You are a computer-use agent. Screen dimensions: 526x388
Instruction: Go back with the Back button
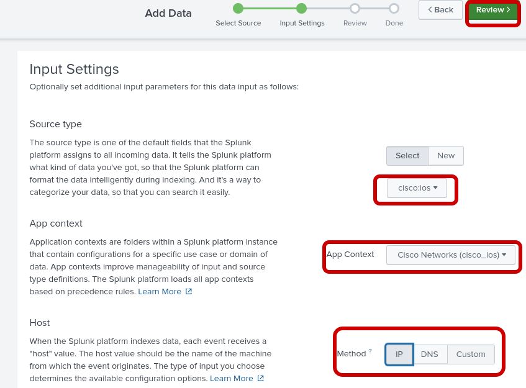440,10
